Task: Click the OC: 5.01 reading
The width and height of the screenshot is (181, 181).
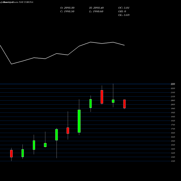Action: click(124, 8)
